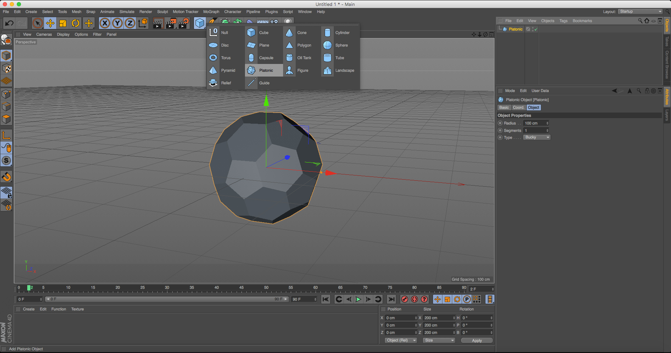Image resolution: width=671 pixels, height=353 pixels.
Task: Render the current view to Picture Viewer
Action: [171, 23]
